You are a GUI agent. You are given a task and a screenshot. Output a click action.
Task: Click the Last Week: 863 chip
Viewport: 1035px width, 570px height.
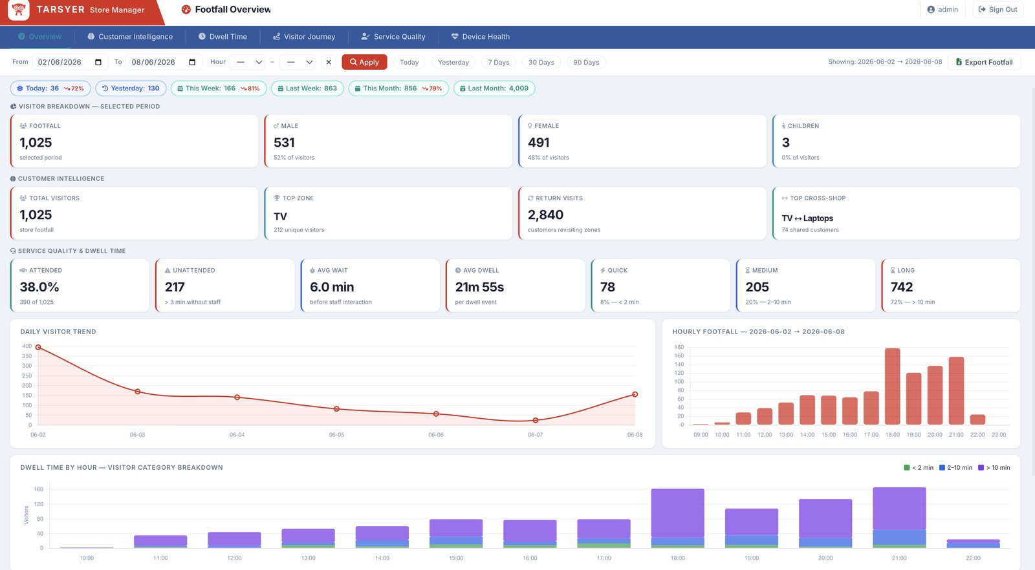click(x=307, y=89)
